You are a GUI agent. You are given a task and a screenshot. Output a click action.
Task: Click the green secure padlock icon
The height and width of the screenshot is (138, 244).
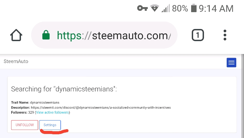click(x=46, y=35)
